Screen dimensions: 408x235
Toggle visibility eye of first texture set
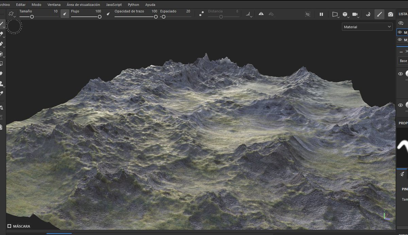400,32
